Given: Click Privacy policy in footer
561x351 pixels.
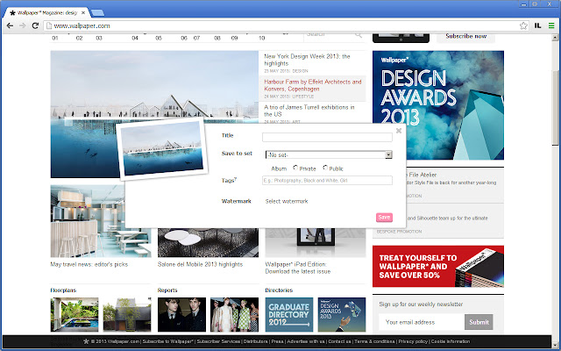Looking at the screenshot, I should pos(413,341).
